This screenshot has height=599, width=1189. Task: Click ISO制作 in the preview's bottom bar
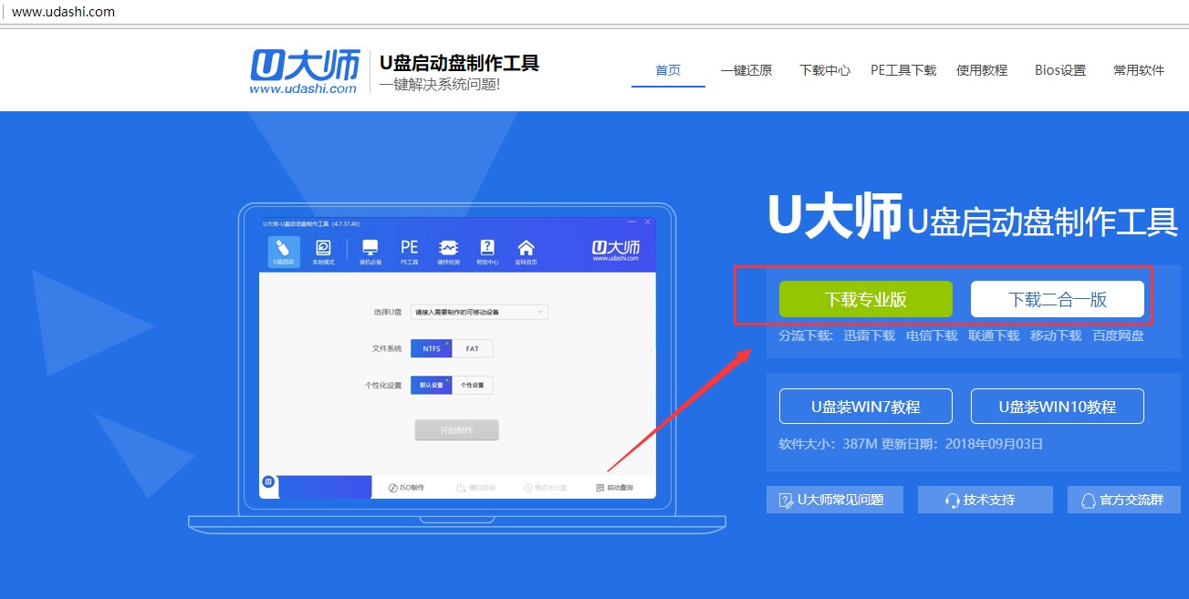pyautogui.click(x=406, y=488)
